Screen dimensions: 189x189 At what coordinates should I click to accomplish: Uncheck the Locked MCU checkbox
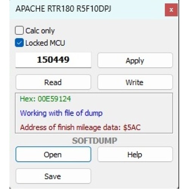19,43
